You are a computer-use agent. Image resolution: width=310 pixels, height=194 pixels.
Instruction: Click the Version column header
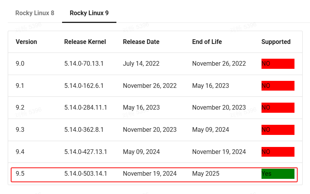pos(26,42)
